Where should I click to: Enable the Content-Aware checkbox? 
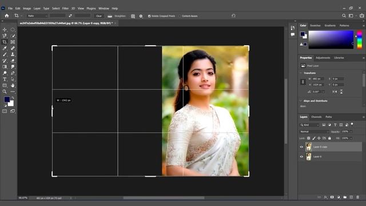[180, 16]
